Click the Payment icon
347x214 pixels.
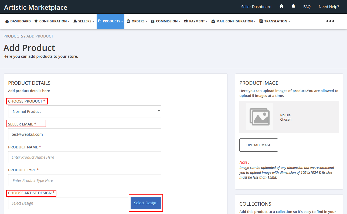click(186, 21)
